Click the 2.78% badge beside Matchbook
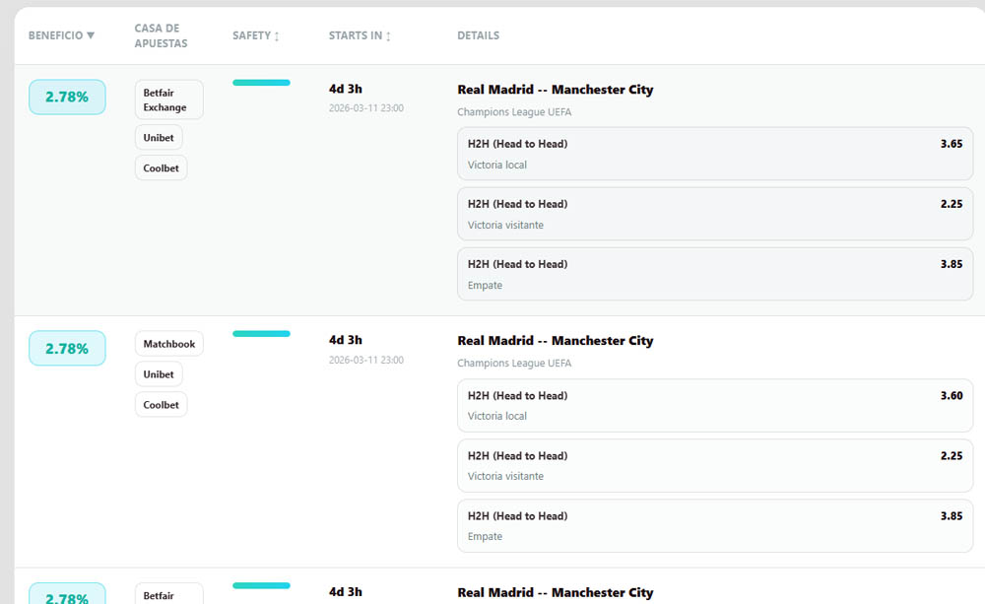 pos(67,348)
